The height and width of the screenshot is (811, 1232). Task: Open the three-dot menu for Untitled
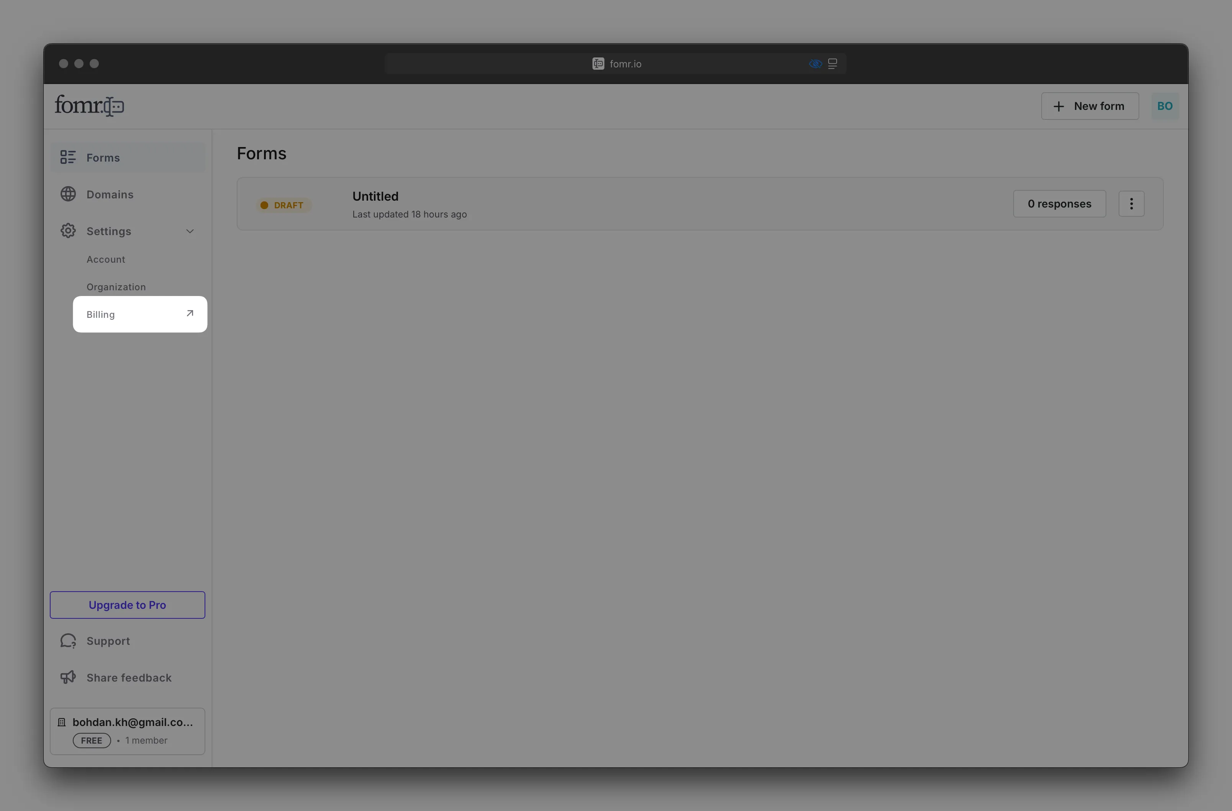pos(1131,203)
